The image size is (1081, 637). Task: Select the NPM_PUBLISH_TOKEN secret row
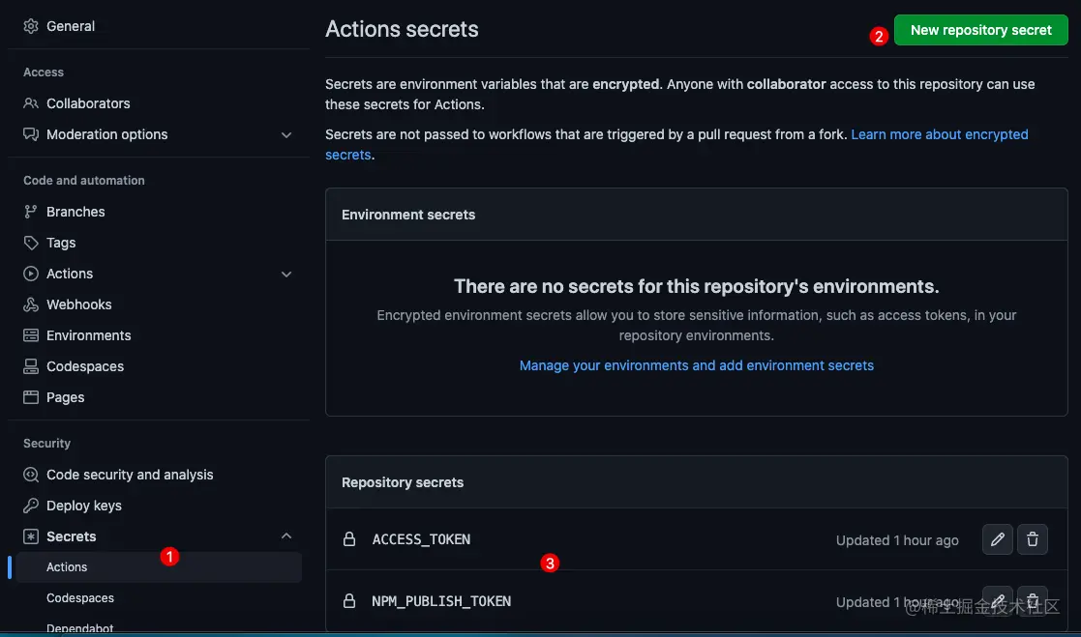(x=441, y=601)
